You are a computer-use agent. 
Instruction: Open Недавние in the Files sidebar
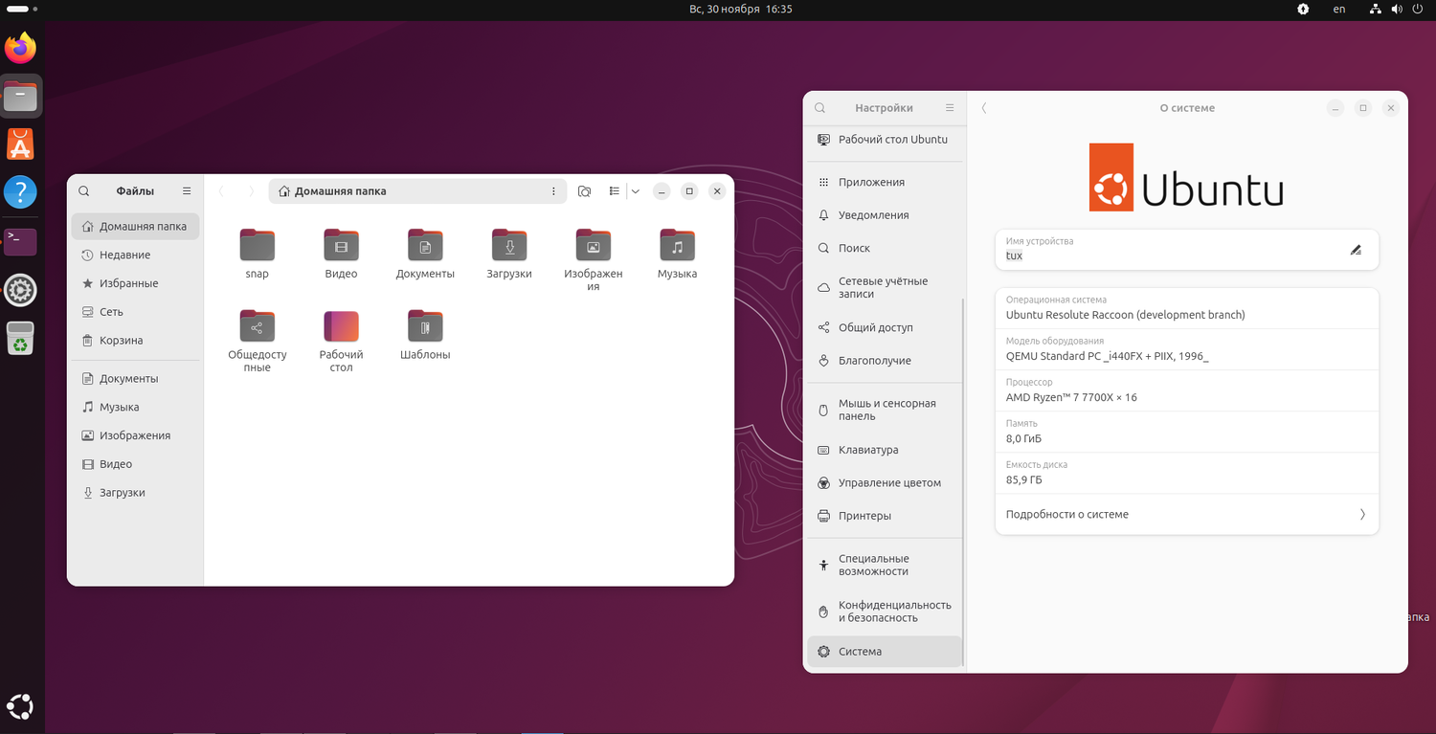[x=135, y=256]
